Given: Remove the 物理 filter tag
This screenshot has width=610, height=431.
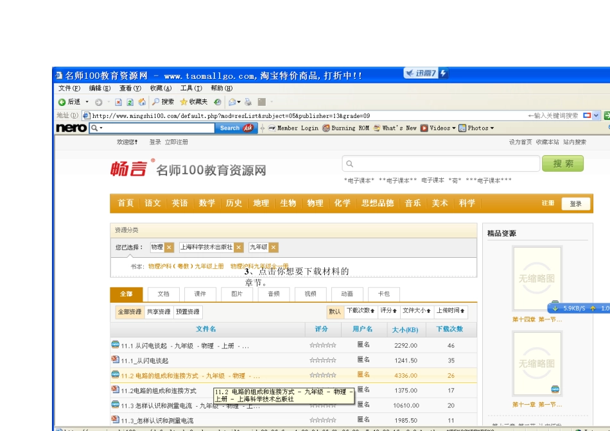Looking at the screenshot, I should pyautogui.click(x=169, y=247).
